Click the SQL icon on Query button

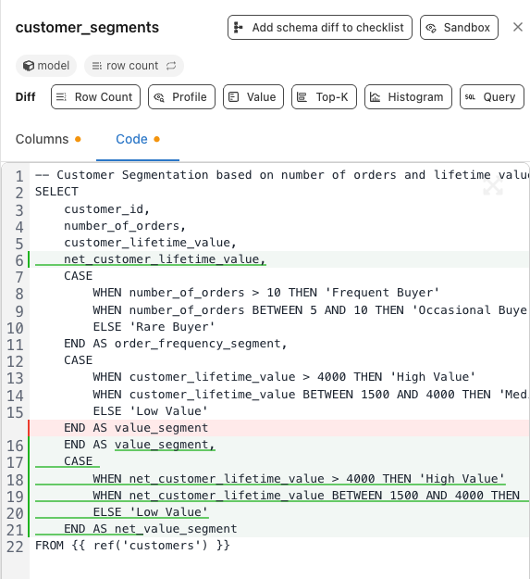(x=470, y=97)
